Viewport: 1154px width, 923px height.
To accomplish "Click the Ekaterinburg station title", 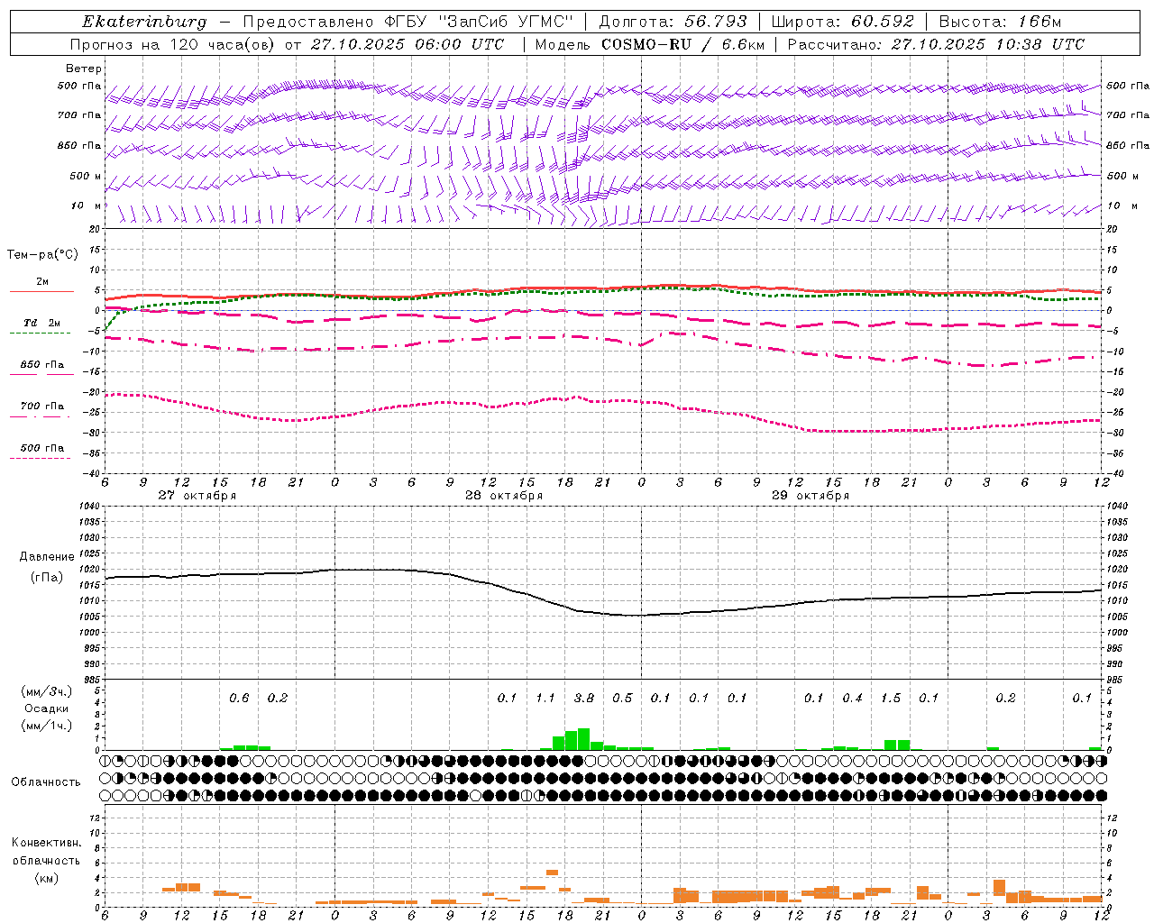I will point(144,22).
